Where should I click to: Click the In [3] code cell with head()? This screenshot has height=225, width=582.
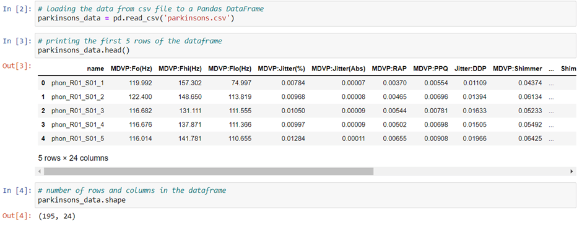(x=305, y=46)
